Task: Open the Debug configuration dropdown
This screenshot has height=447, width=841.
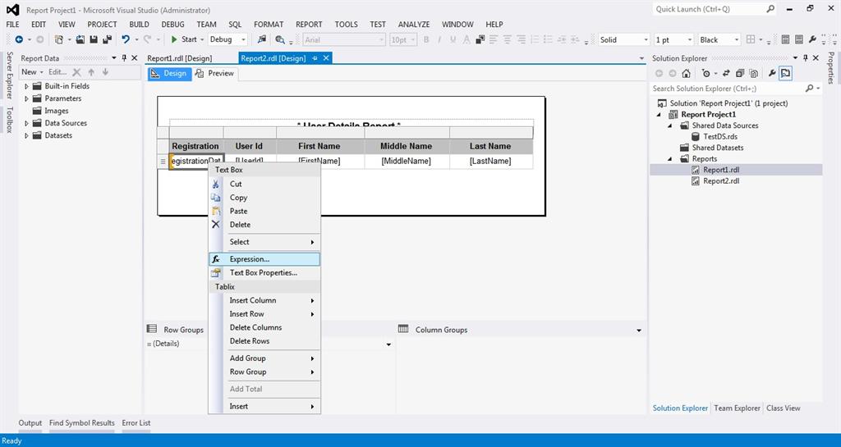Action: point(243,39)
